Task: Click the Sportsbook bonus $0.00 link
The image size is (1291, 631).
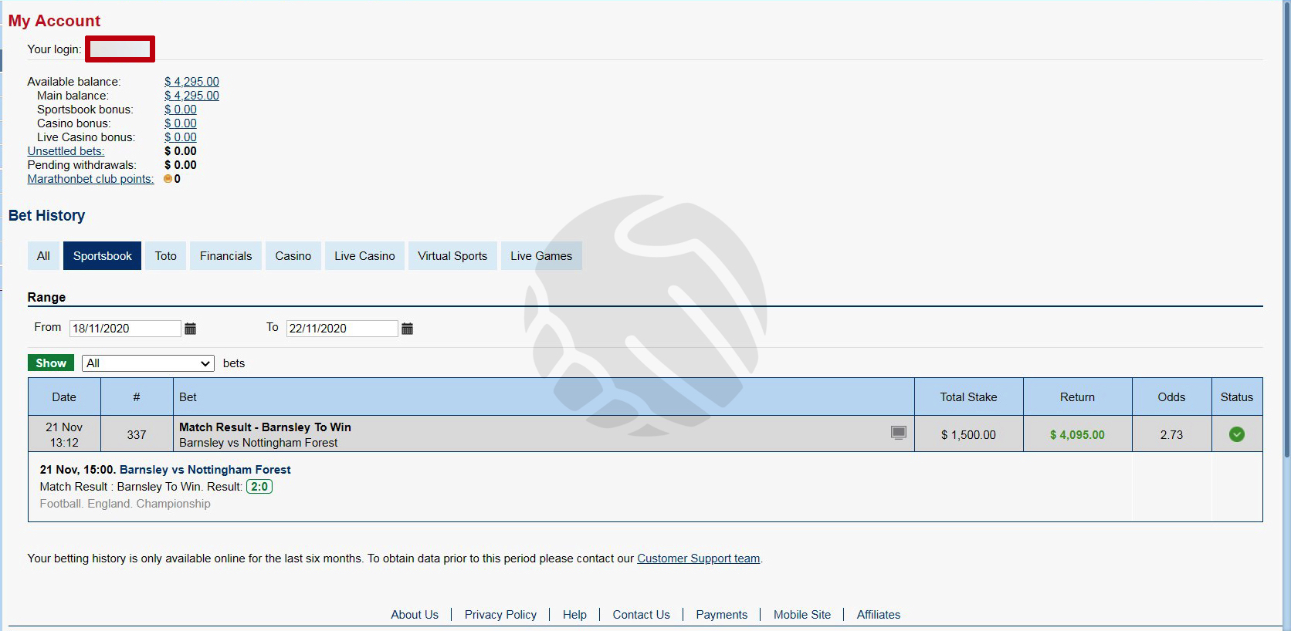Action: (181, 110)
